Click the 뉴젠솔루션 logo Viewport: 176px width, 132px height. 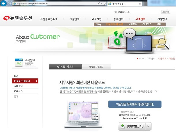click(18, 18)
